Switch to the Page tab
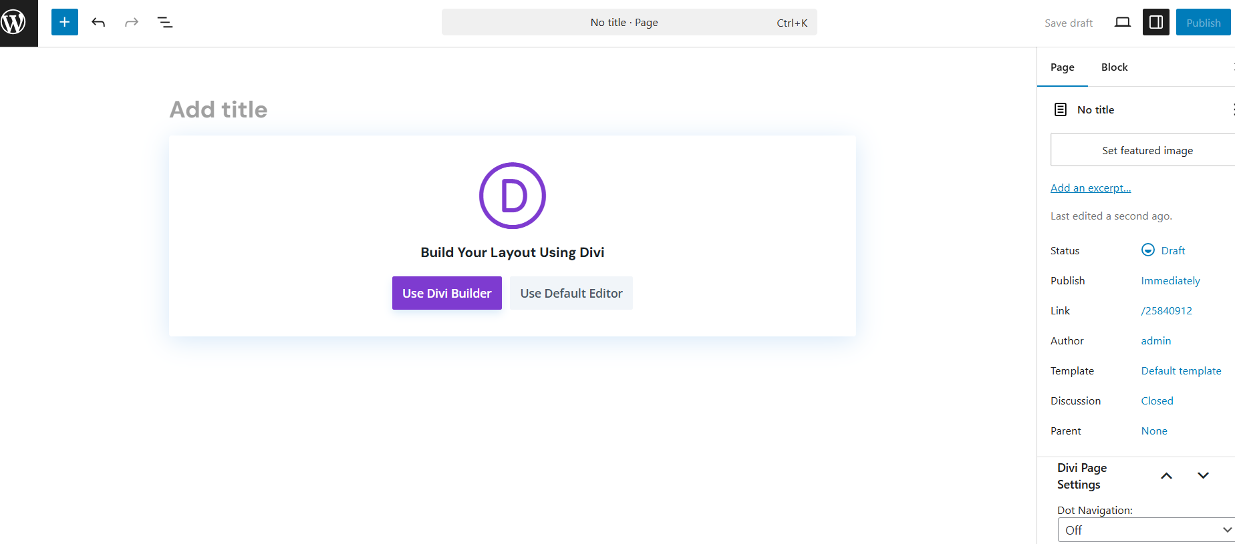Image resolution: width=1235 pixels, height=544 pixels. click(x=1063, y=67)
